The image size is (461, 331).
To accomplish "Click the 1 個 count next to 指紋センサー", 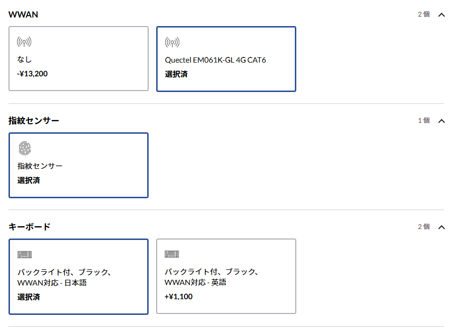I will pyautogui.click(x=424, y=120).
